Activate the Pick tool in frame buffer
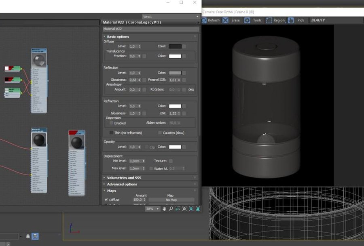Screen dimensions: 364x246 pyautogui.click(x=296, y=21)
